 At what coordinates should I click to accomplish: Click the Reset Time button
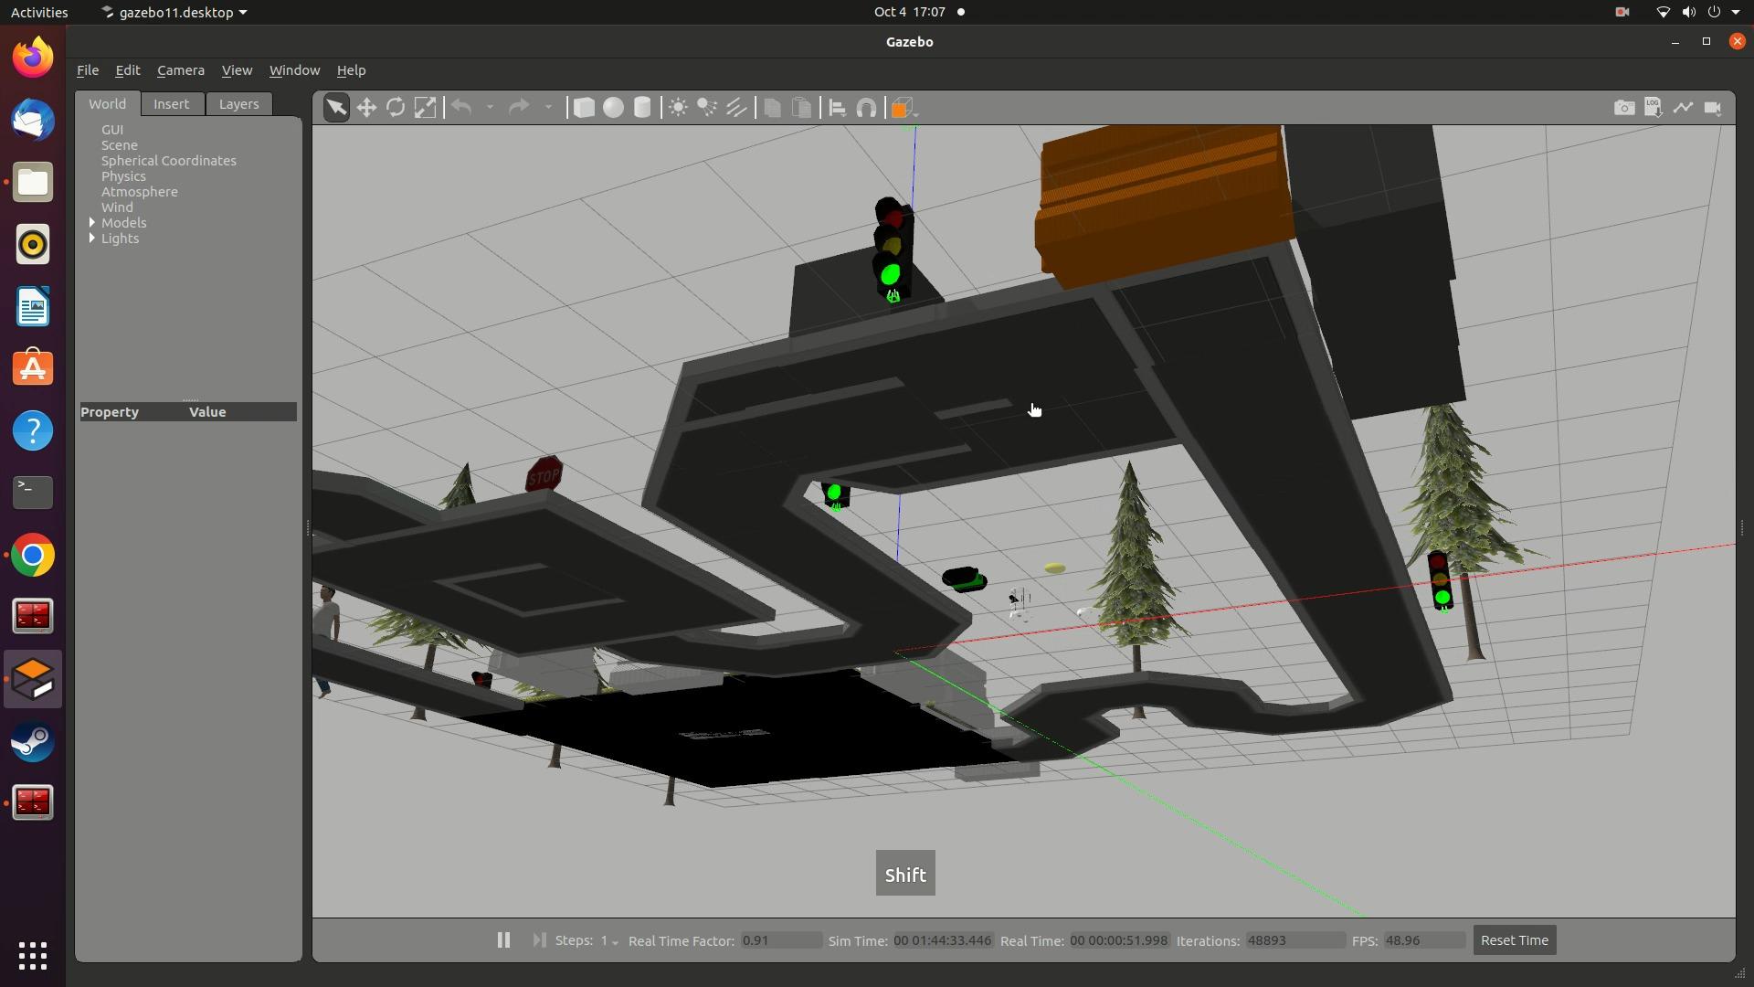coord(1514,940)
